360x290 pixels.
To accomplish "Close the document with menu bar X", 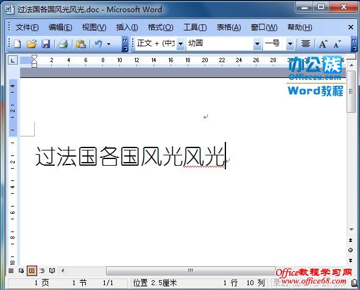I will tap(351, 27).
